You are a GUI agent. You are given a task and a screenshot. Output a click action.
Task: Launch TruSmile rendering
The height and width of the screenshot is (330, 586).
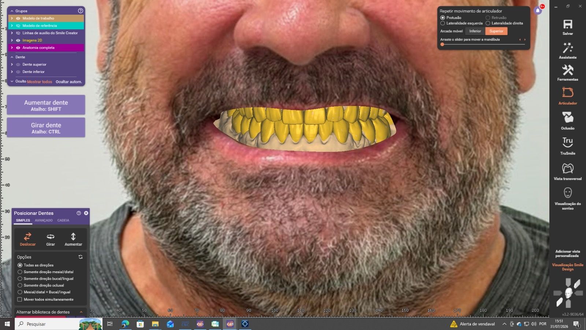click(x=568, y=142)
